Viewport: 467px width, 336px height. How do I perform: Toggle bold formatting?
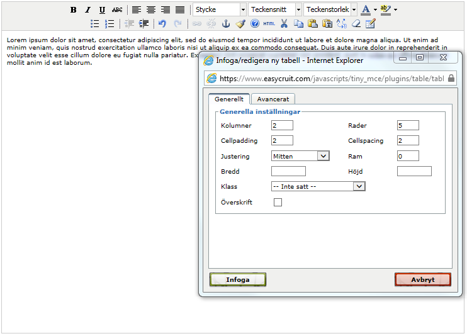click(73, 10)
